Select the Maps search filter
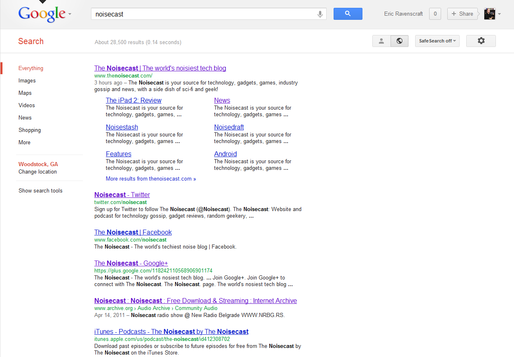Screen dimensions: 514x357 (25, 93)
